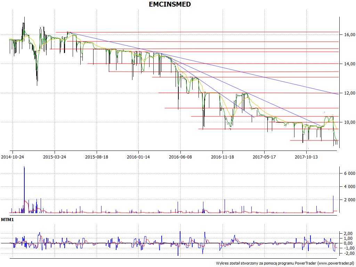This screenshot has height=267, width=356.
Task: Click the 4 000 volume axis label
Action: [350, 187]
